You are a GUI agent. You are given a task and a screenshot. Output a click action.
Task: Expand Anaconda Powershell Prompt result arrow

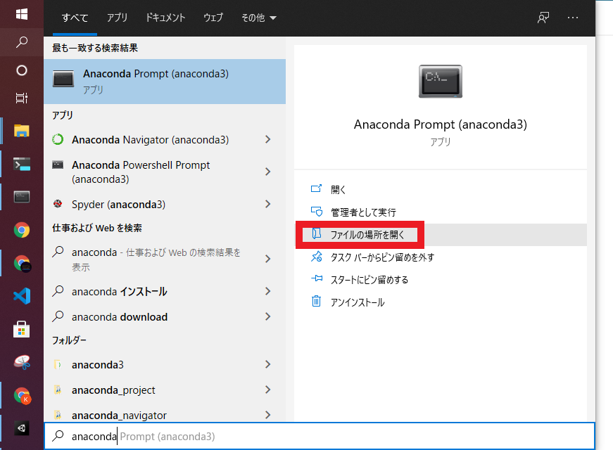pyautogui.click(x=268, y=172)
